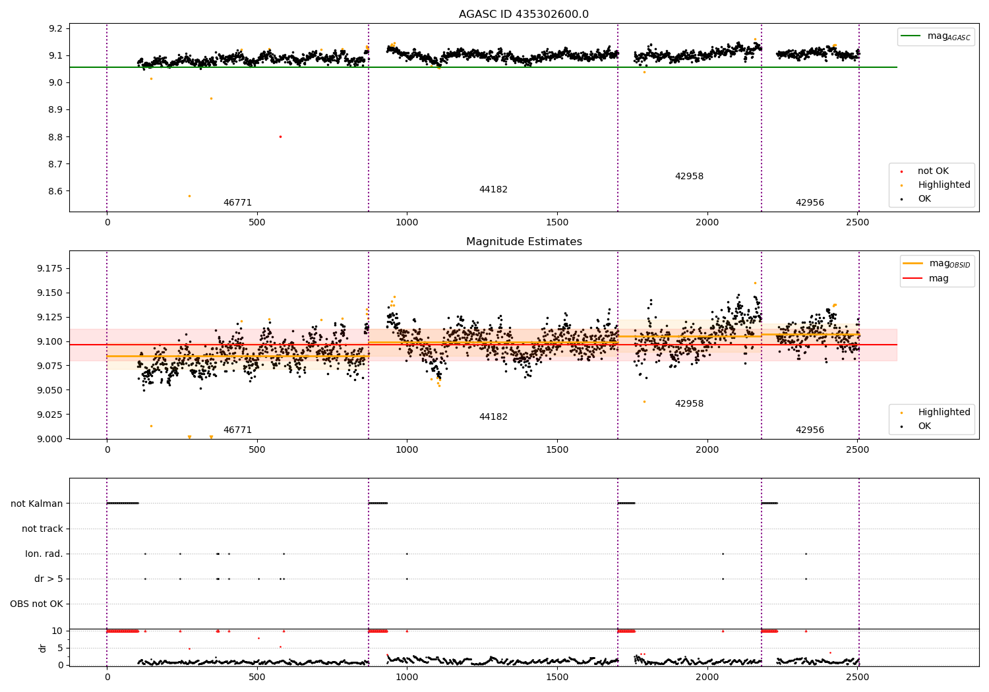Click the OBS not OK row label
Viewport: 989px width, 692px height.
(x=37, y=604)
